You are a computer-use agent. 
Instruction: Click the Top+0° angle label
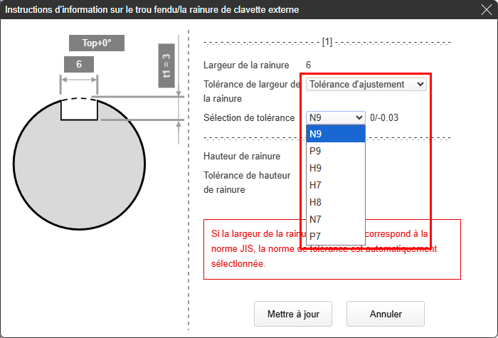click(x=96, y=43)
